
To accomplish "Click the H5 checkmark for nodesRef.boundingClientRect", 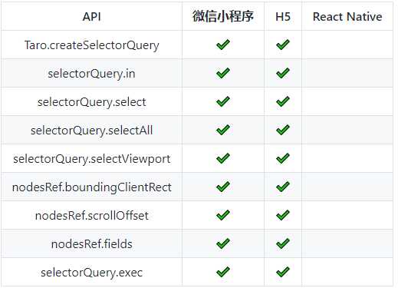I will 283,187.
